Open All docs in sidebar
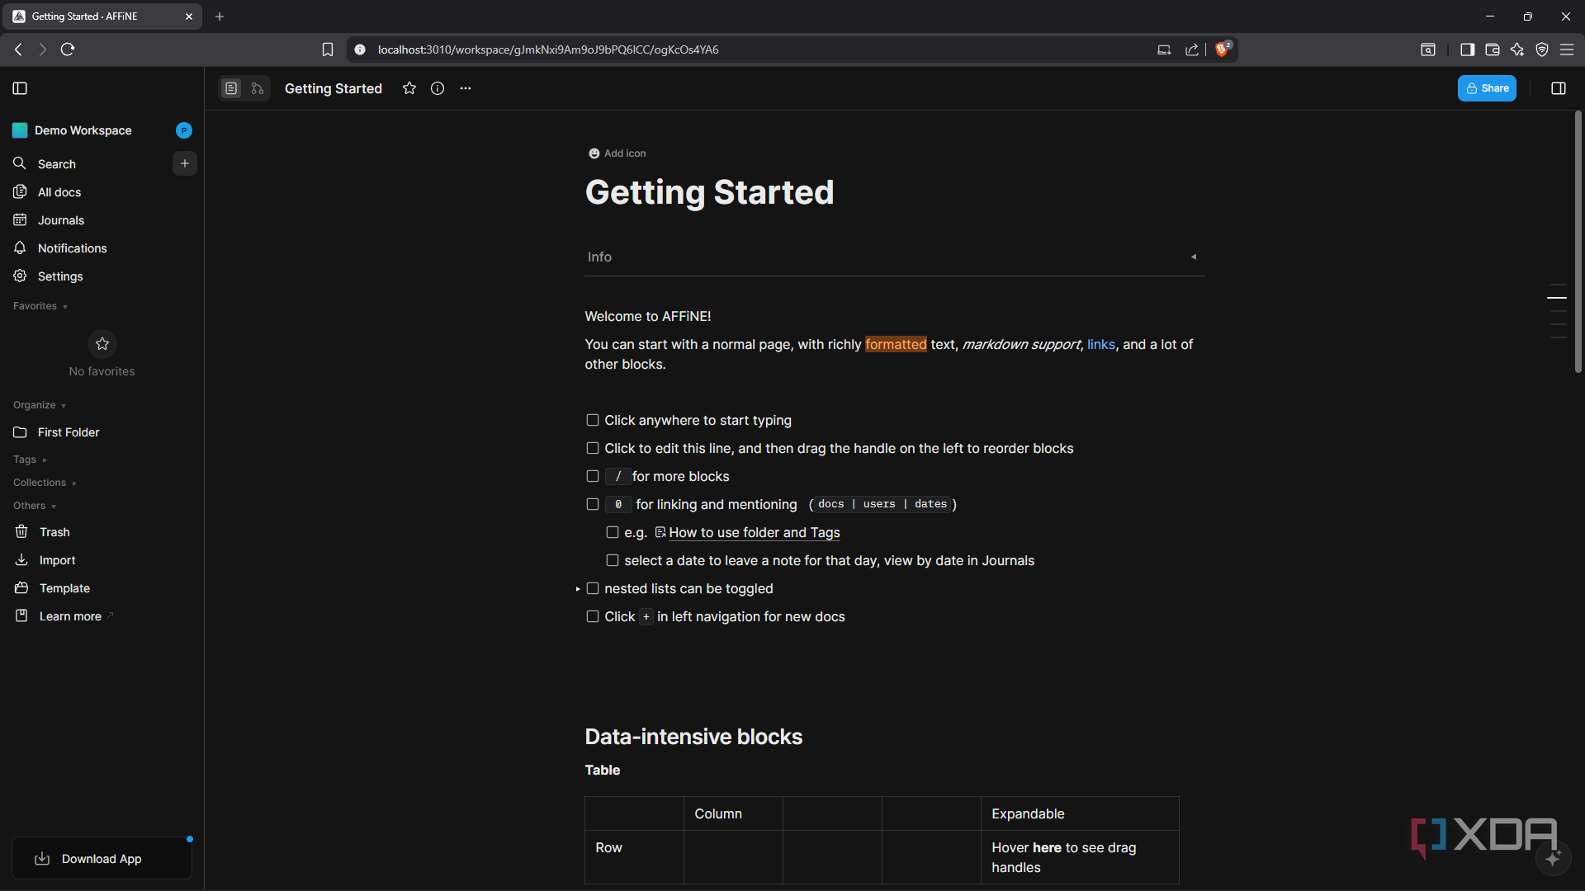This screenshot has height=891, width=1585. [x=59, y=192]
